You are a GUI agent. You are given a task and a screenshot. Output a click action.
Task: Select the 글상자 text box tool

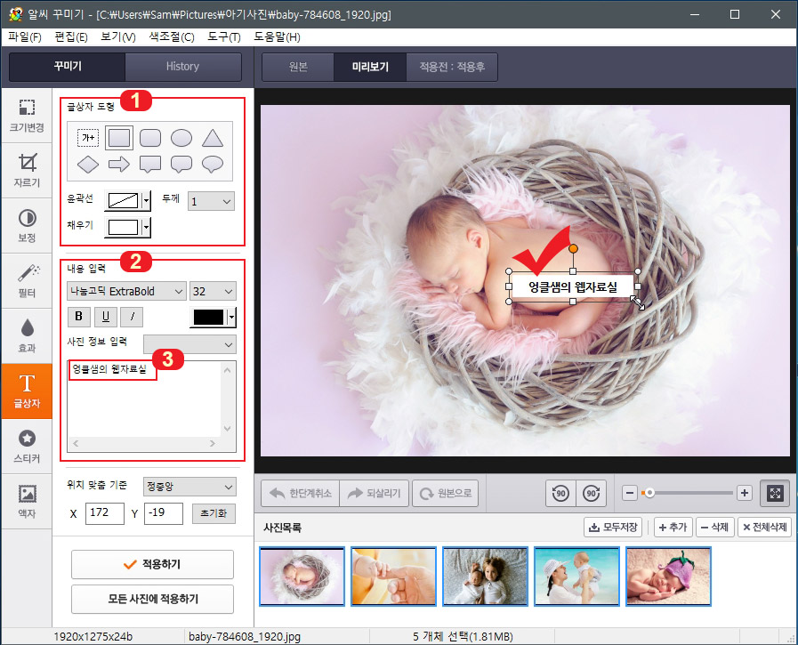click(x=27, y=391)
